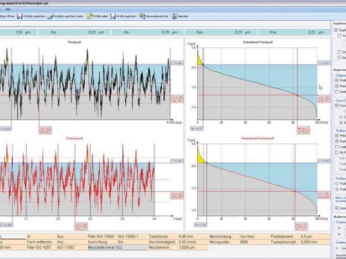Click the Mr1=7,68 cursor label
The image size is (346, 259).
click(201, 225)
